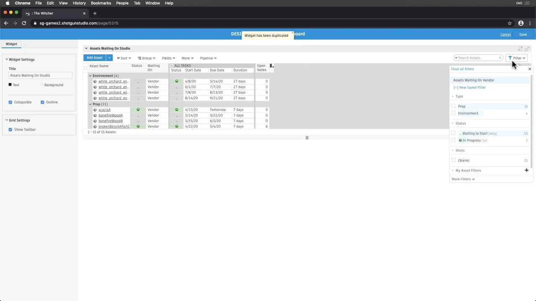The image size is (536, 301).
Task: Uncheck the Collapsible checkbox
Action: point(10,102)
